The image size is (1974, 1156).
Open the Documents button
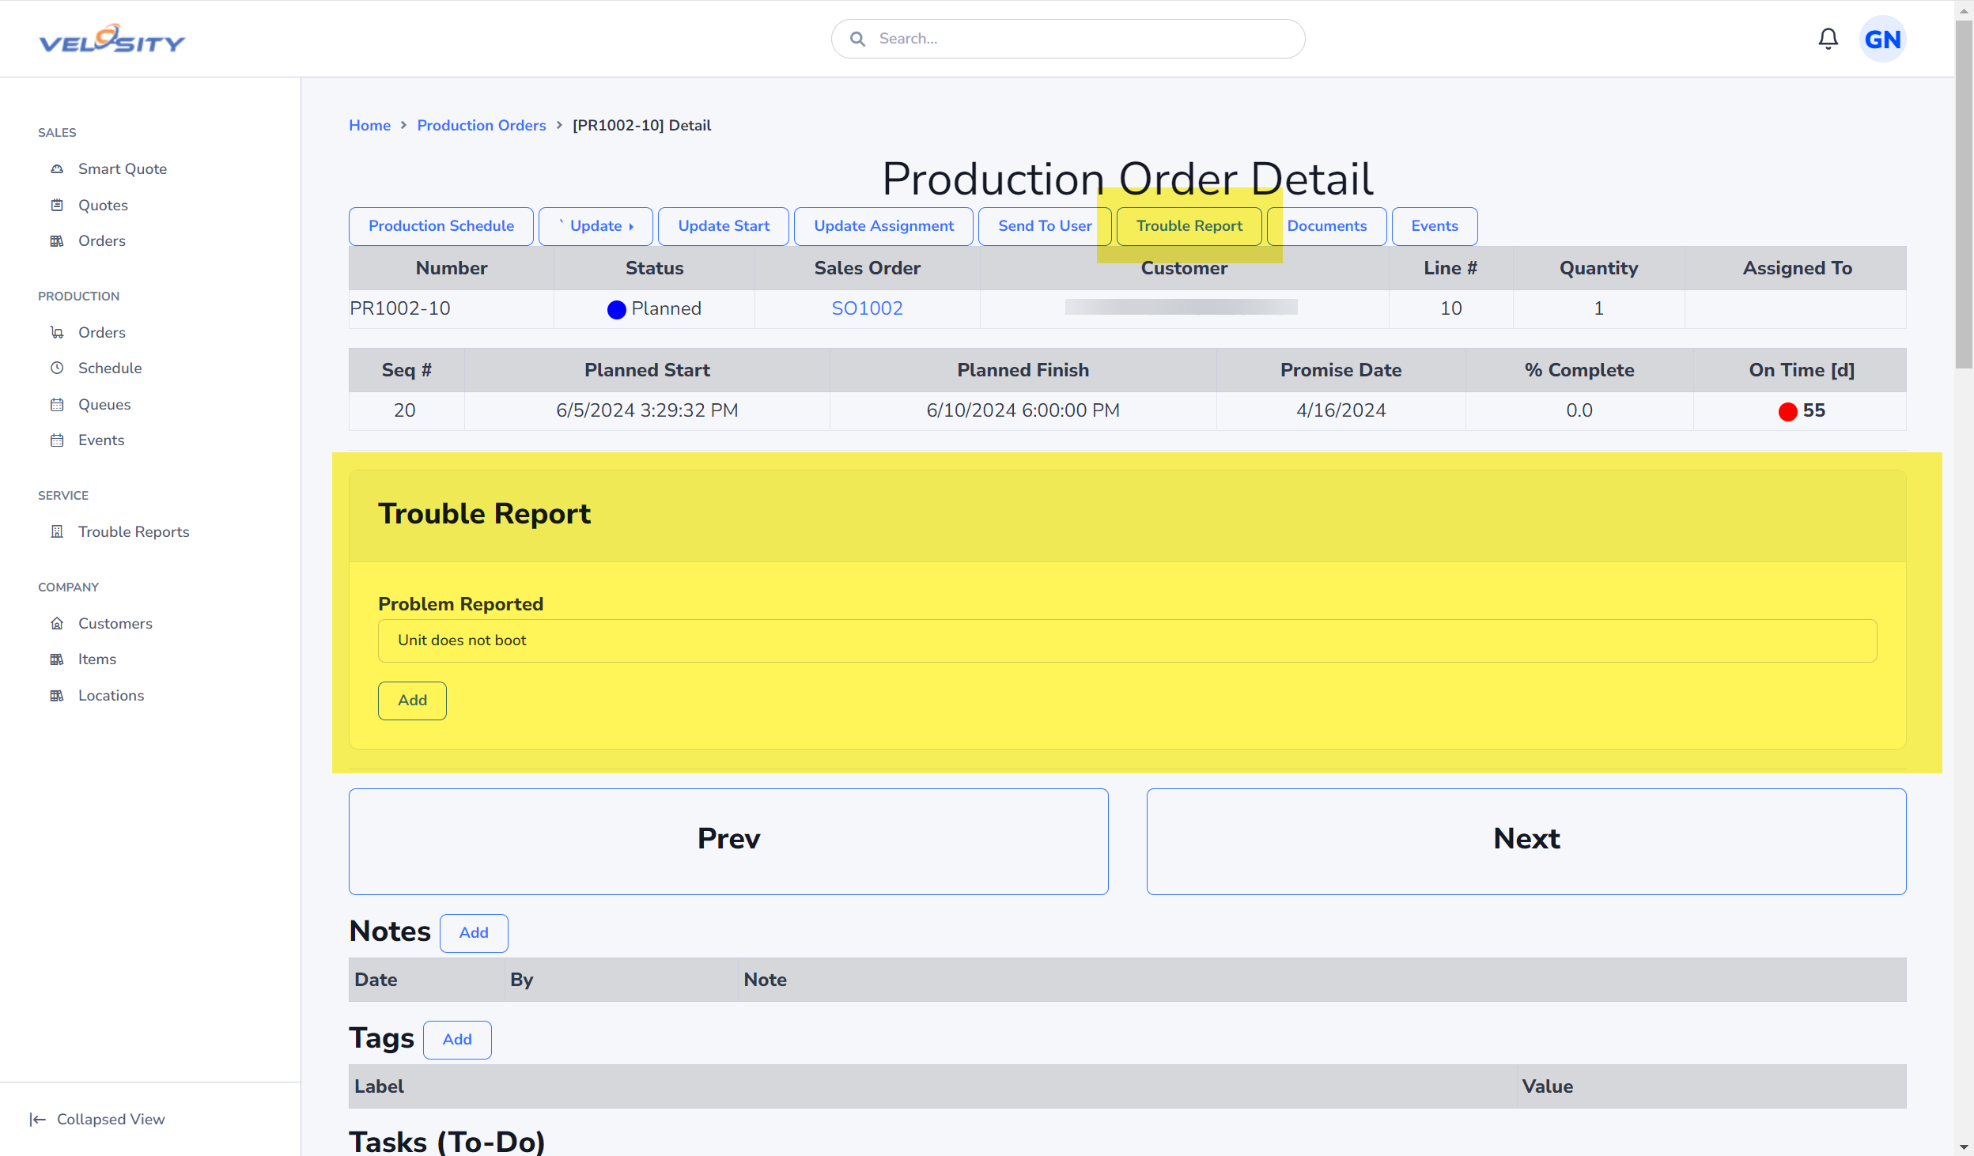pos(1326,227)
